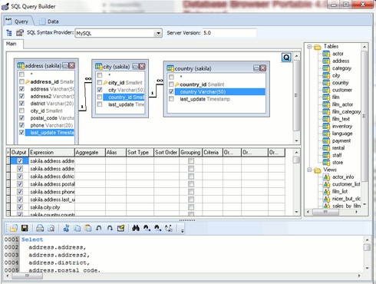Screen dimensions: 376x284
Task: Click the Select keyword on line 0001
Action: [32, 239]
